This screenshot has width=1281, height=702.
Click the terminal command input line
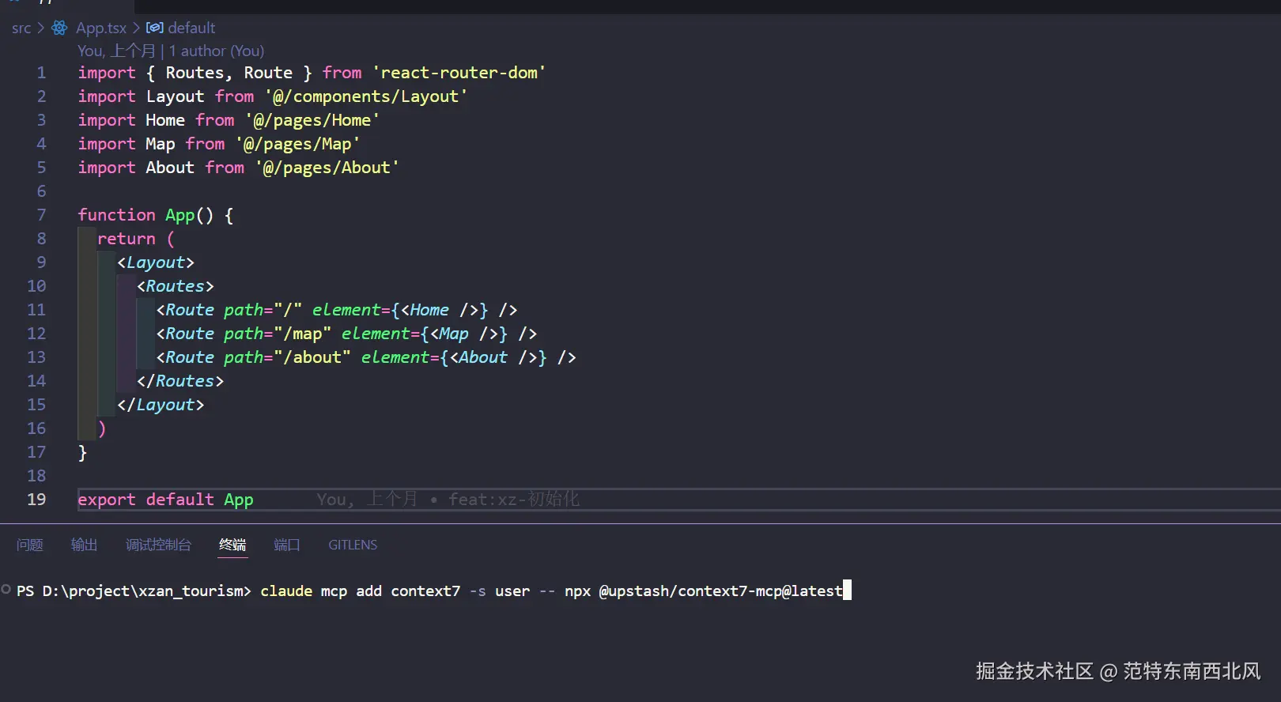click(433, 591)
